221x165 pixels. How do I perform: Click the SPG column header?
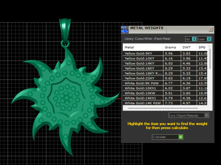(202, 47)
